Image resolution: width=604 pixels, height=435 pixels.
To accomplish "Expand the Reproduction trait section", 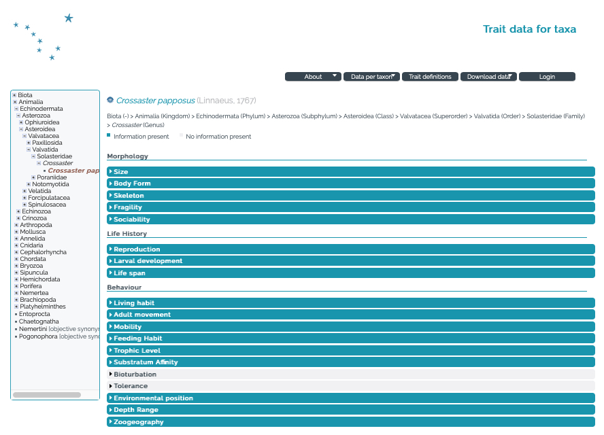I will (350, 249).
